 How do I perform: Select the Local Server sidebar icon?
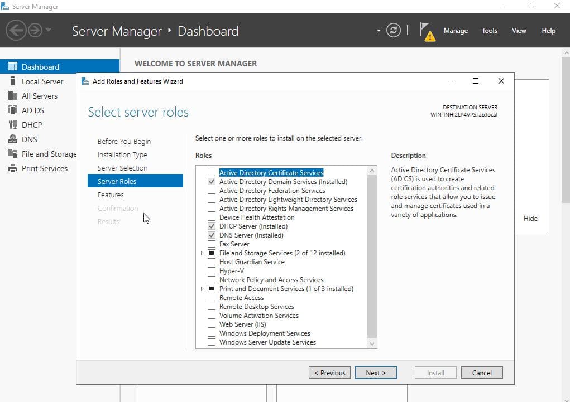click(13, 81)
